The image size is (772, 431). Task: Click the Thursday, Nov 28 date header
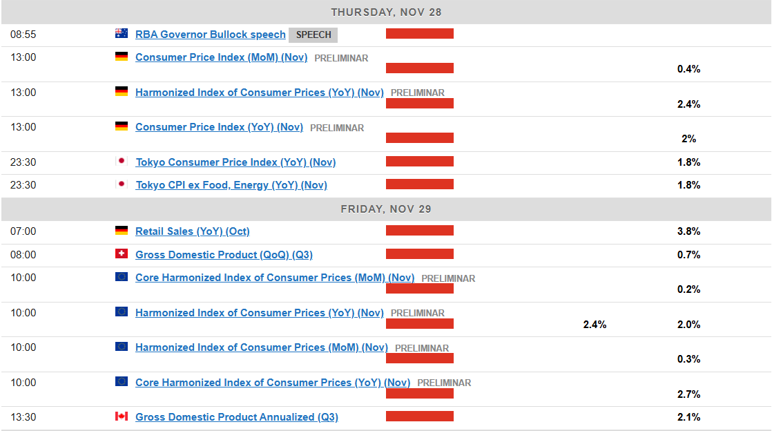tap(386, 12)
